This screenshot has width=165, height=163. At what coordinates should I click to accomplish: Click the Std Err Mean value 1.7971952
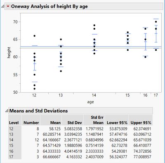94,129
